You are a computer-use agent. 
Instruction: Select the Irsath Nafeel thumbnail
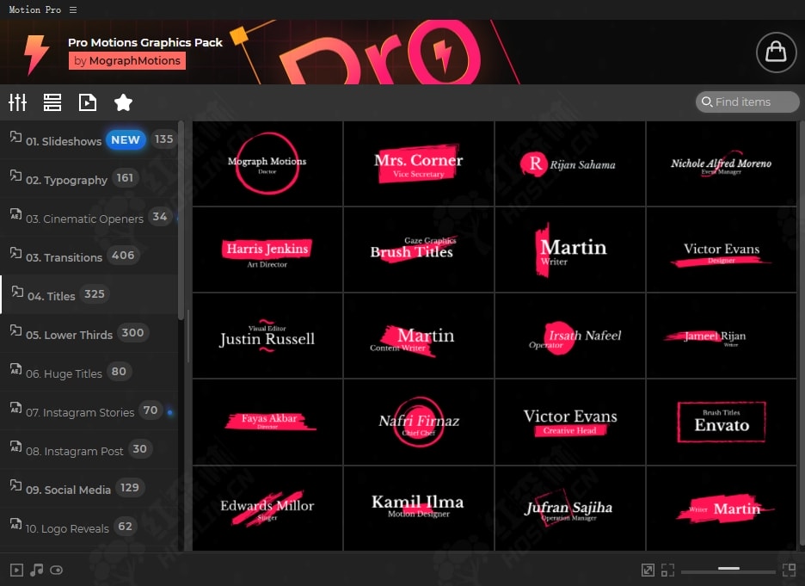[570, 336]
